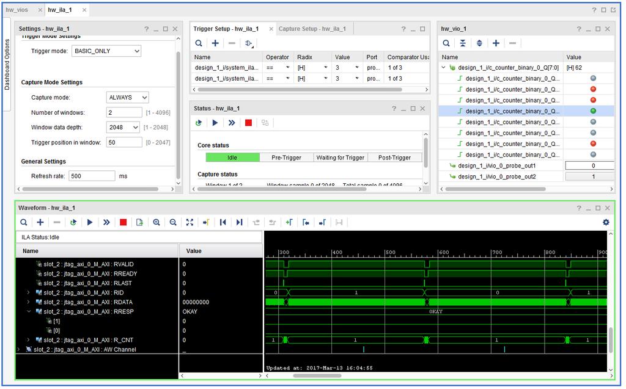Viewport: 626px width, 389px height.
Task: Open Window data depth 2048 dropdown
Action: (x=123, y=127)
